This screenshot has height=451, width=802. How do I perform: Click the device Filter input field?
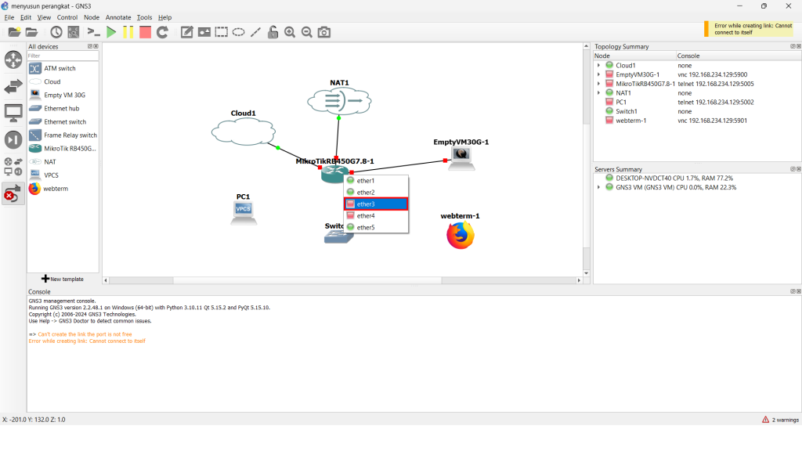63,56
